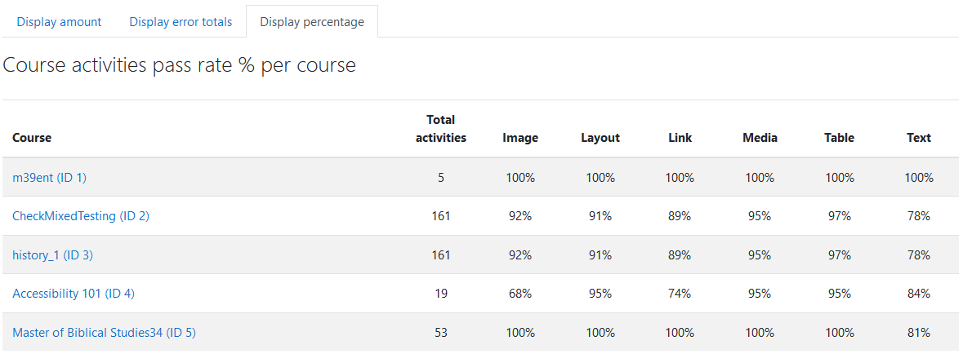The image size is (963, 354).
Task: Switch to the Display amount tab
Action: pos(59,22)
